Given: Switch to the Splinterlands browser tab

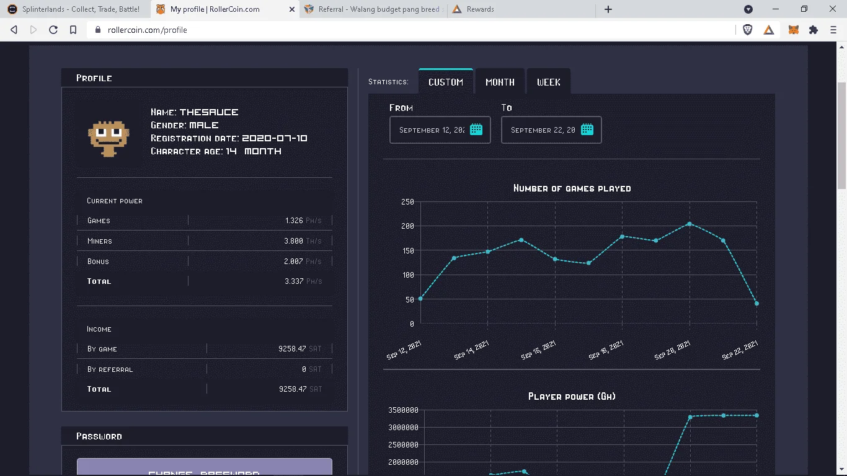Looking at the screenshot, I should click(x=76, y=9).
